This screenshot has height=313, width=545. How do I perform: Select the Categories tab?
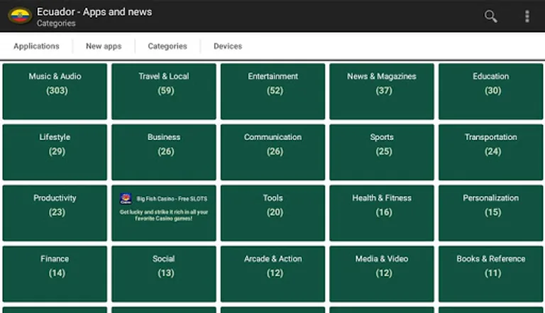click(167, 46)
